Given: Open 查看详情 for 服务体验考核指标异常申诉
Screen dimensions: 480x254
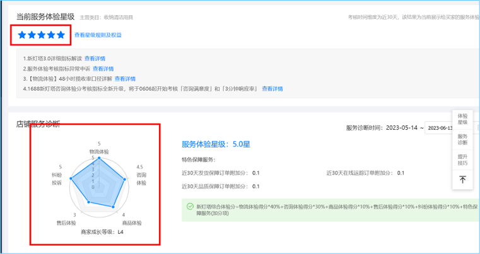Looking at the screenshot, I should (103, 69).
